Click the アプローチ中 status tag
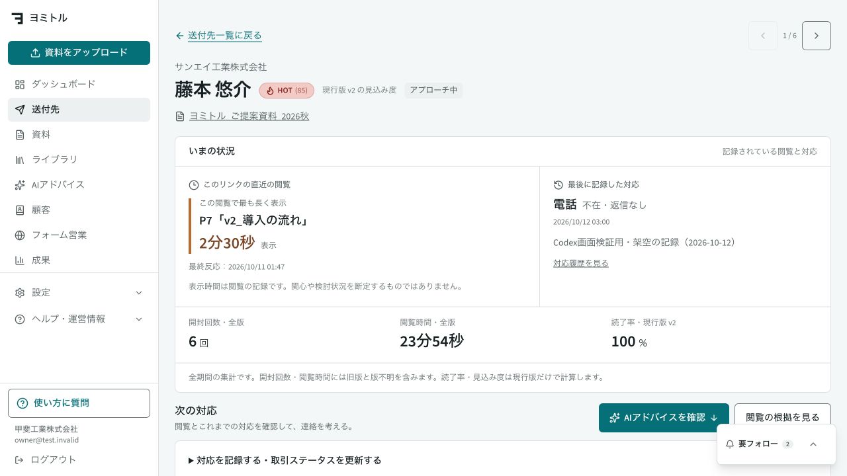This screenshot has height=476, width=847. point(433,91)
